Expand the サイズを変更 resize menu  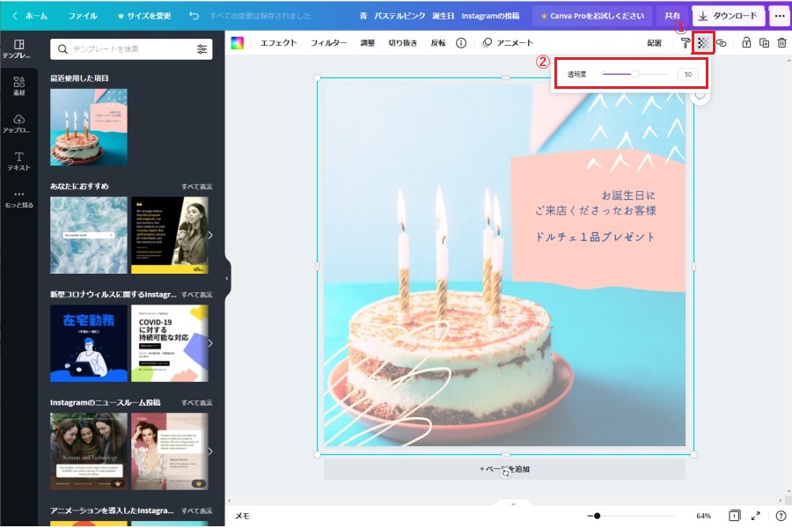(x=145, y=16)
